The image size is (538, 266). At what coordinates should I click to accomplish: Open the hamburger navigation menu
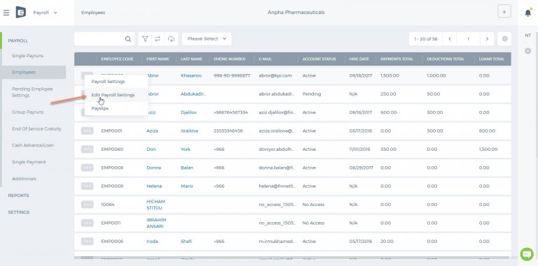click(x=6, y=13)
